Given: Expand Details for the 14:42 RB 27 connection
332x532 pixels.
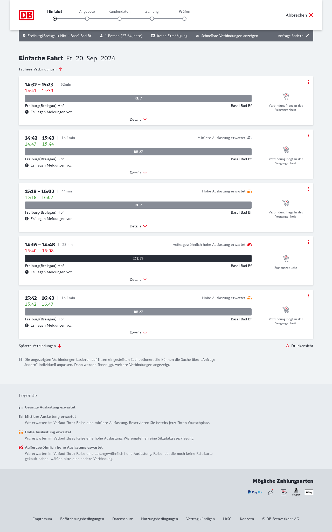Looking at the screenshot, I should (138, 173).
